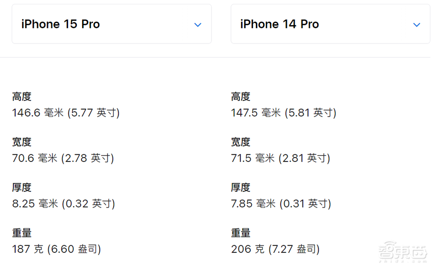The height and width of the screenshot is (271, 436).
Task: Click the 重量 heading in right column
Action: click(x=240, y=233)
